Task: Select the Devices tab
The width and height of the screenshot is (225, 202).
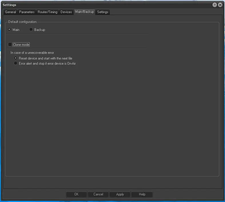Action: coord(66,12)
